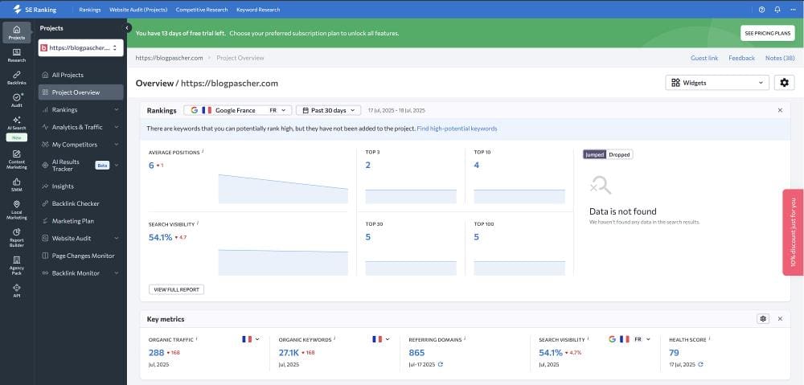Open the Content Marketing icon
804x385 pixels.
click(16, 159)
